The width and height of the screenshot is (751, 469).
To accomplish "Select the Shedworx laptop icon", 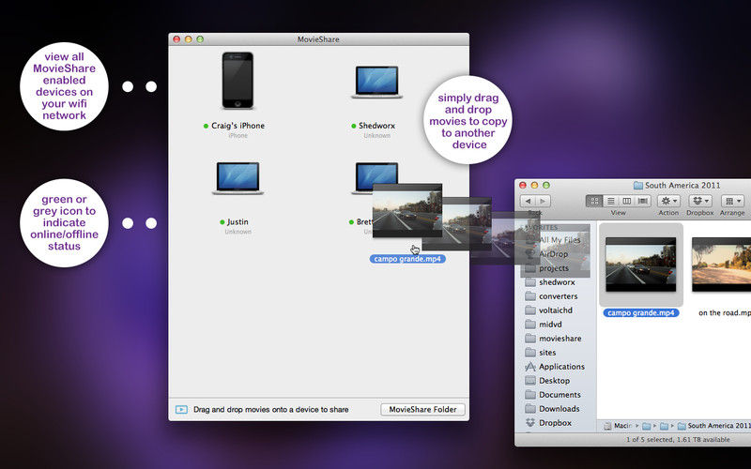I will click(376, 82).
